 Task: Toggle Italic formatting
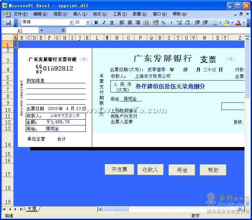coord(104,23)
